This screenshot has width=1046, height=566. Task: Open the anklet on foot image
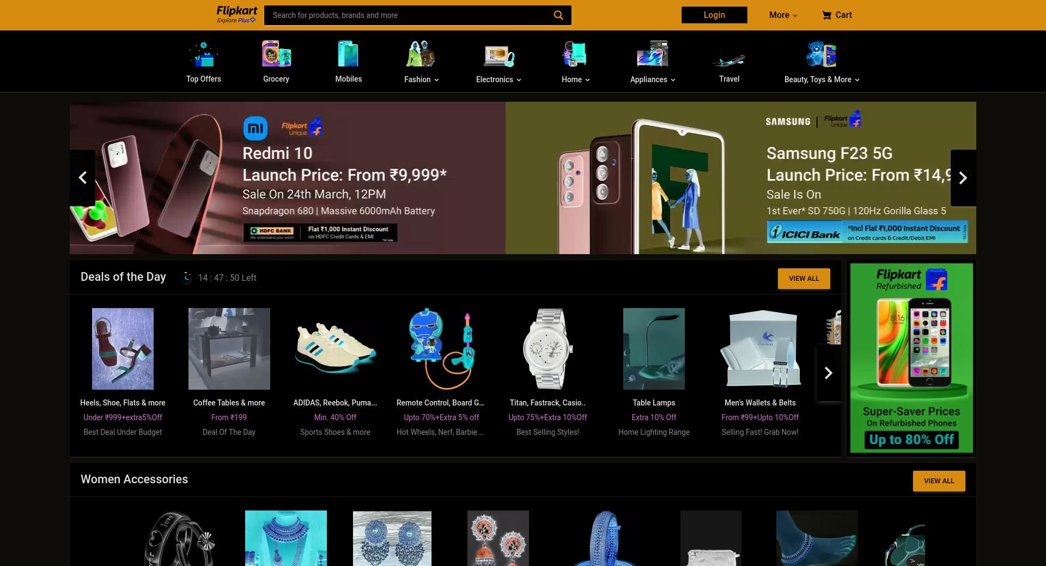click(817, 538)
